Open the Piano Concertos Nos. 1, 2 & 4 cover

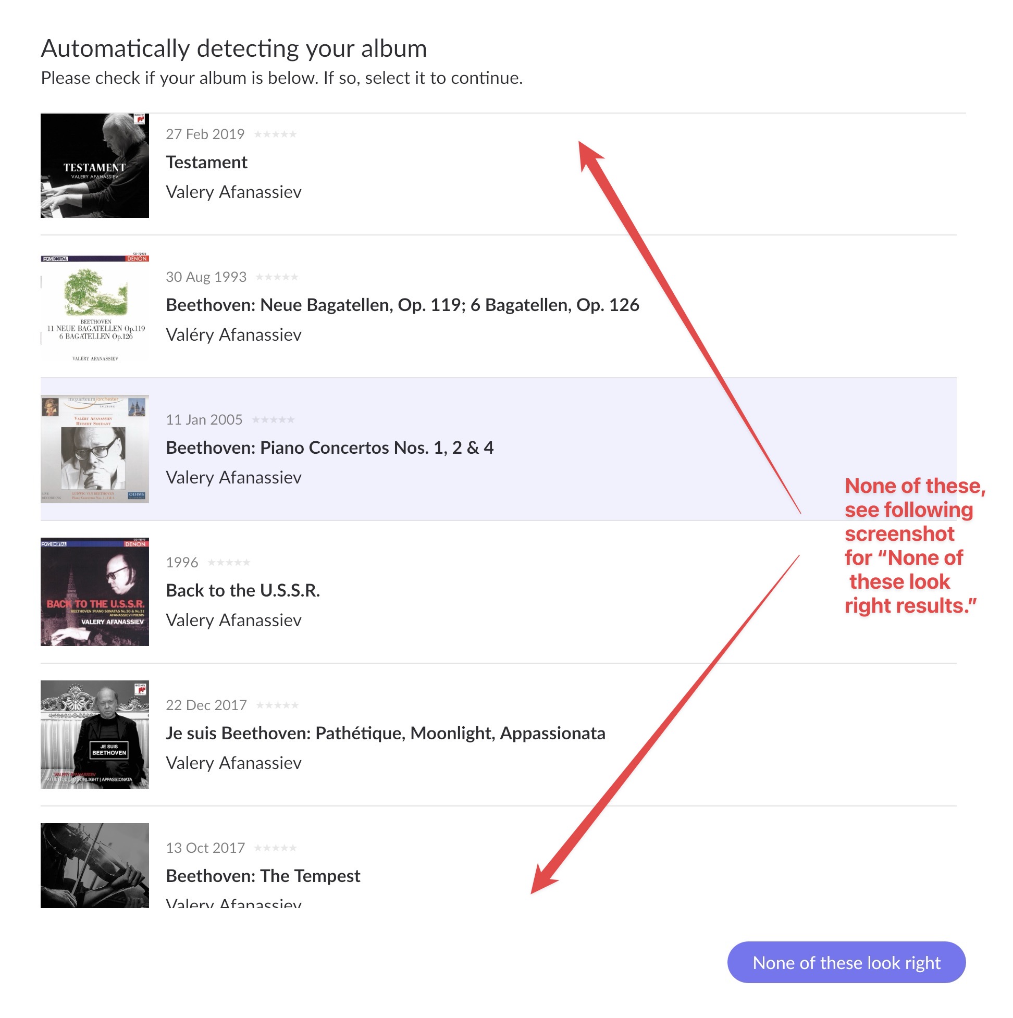tap(95, 450)
